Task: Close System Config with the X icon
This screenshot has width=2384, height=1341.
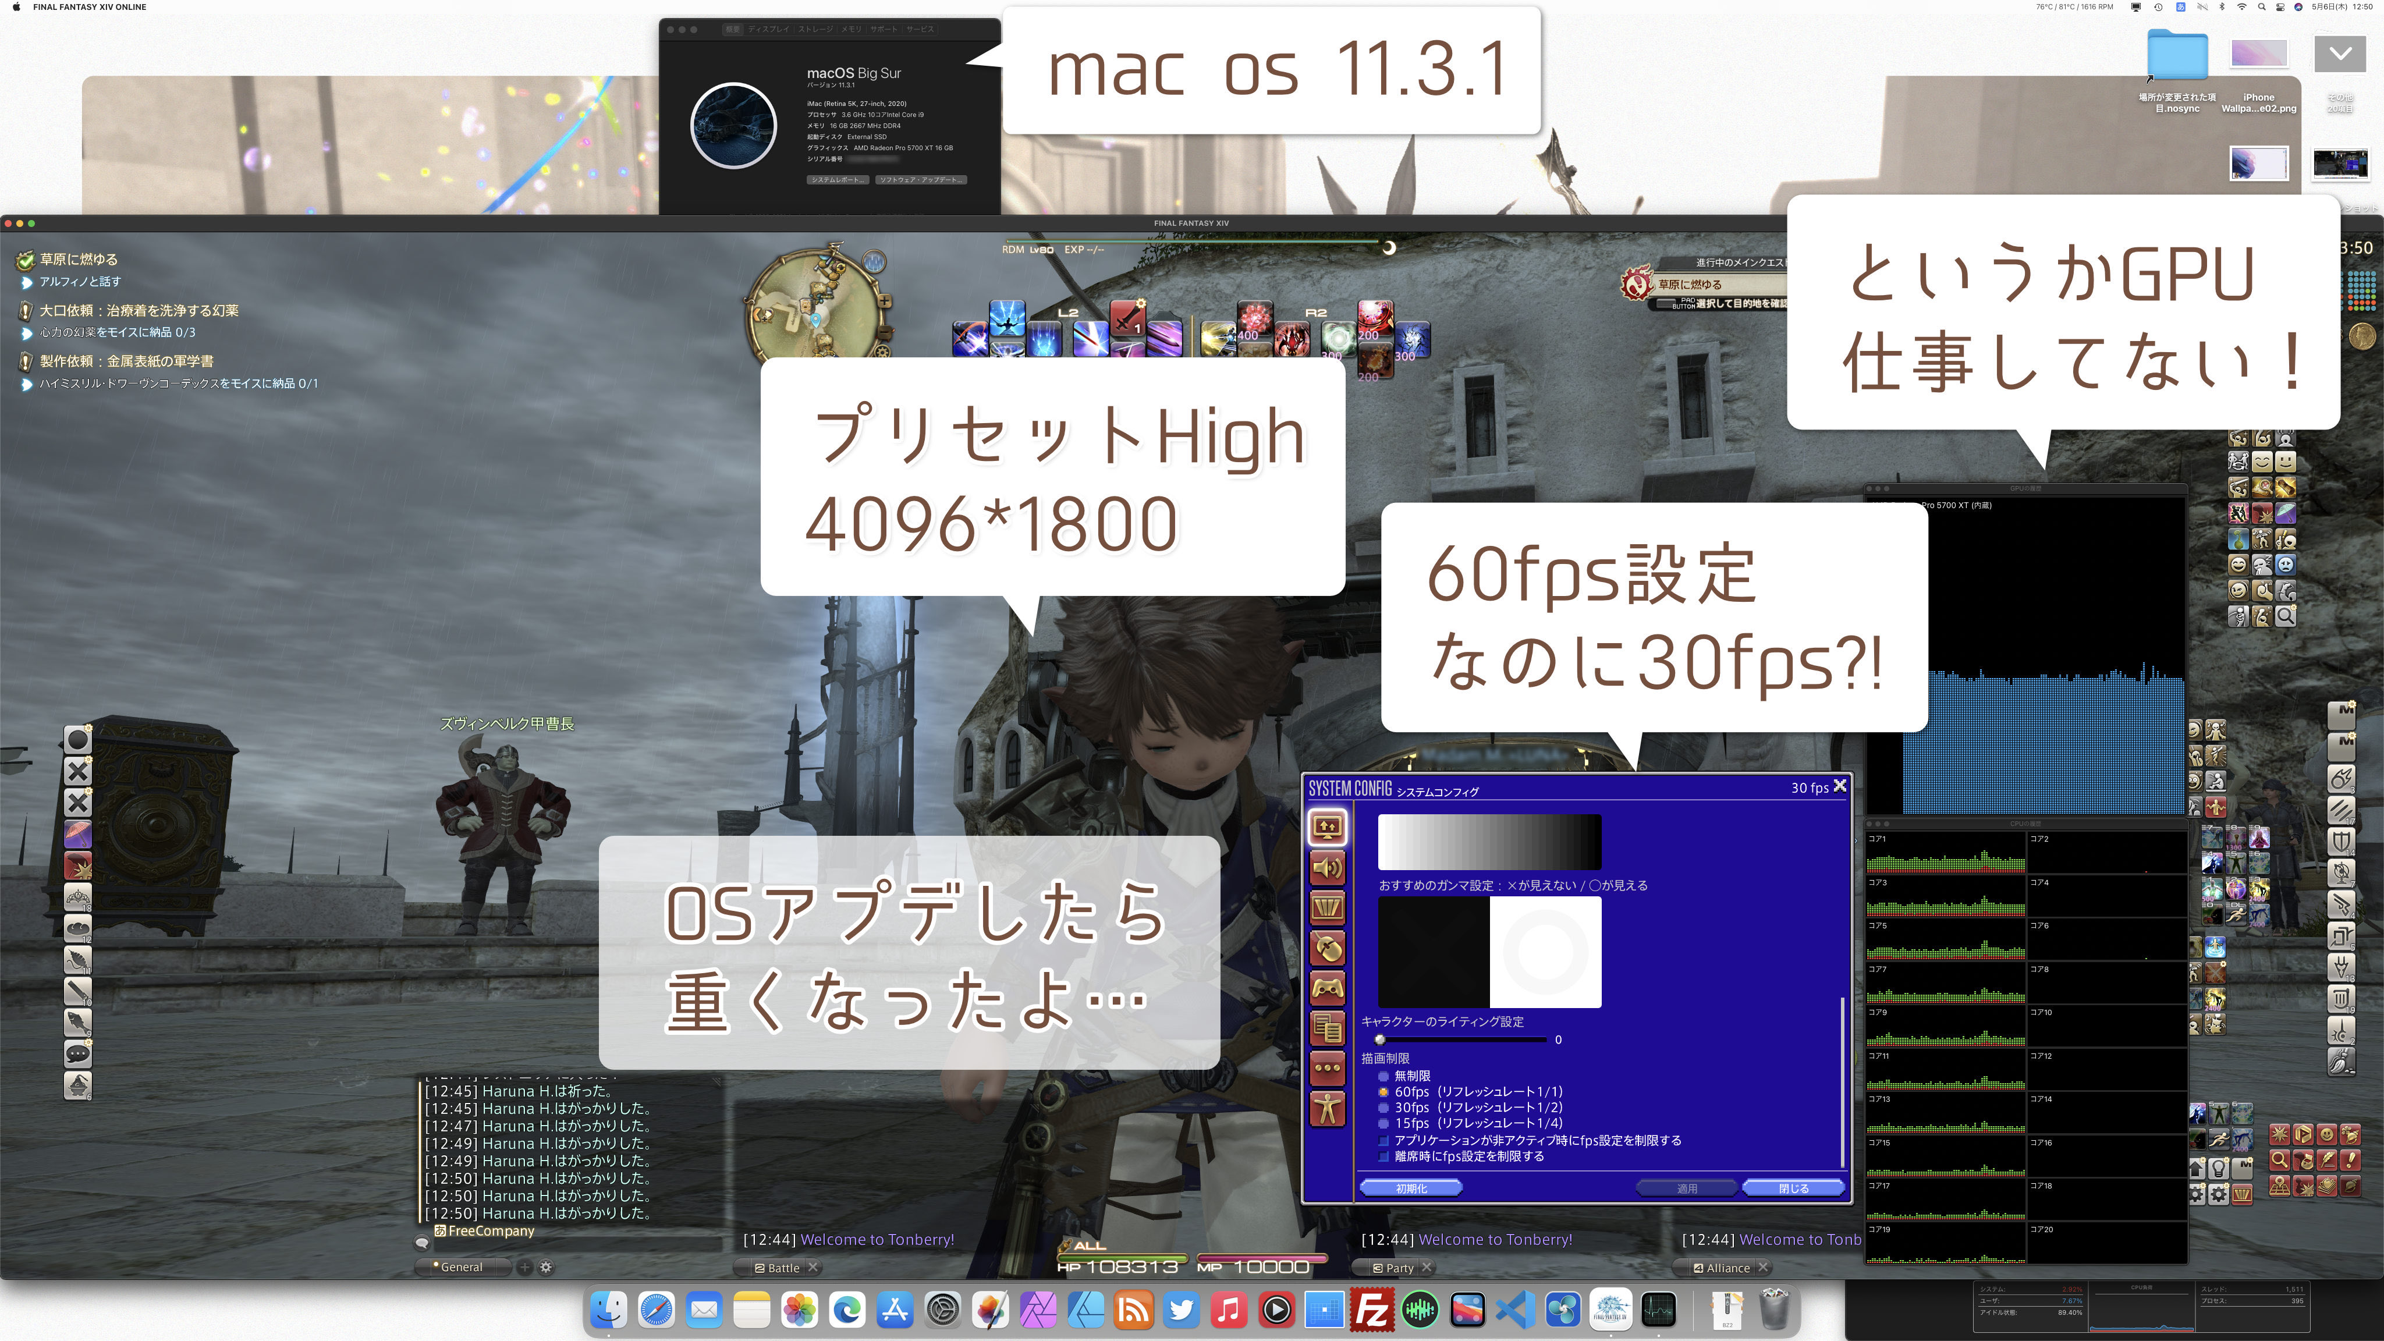Action: 1840,786
